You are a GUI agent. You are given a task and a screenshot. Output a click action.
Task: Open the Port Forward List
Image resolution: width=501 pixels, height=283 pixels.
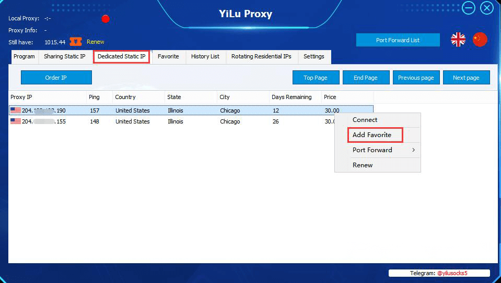398,40
